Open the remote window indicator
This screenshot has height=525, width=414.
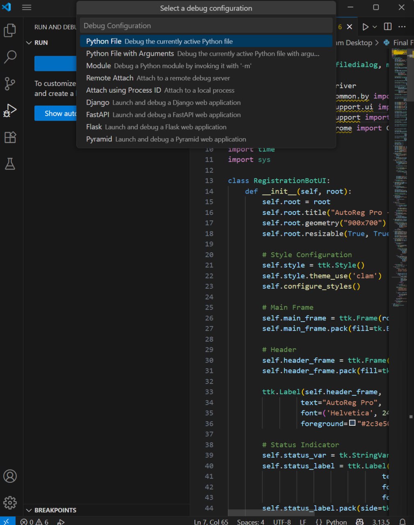tap(7, 522)
